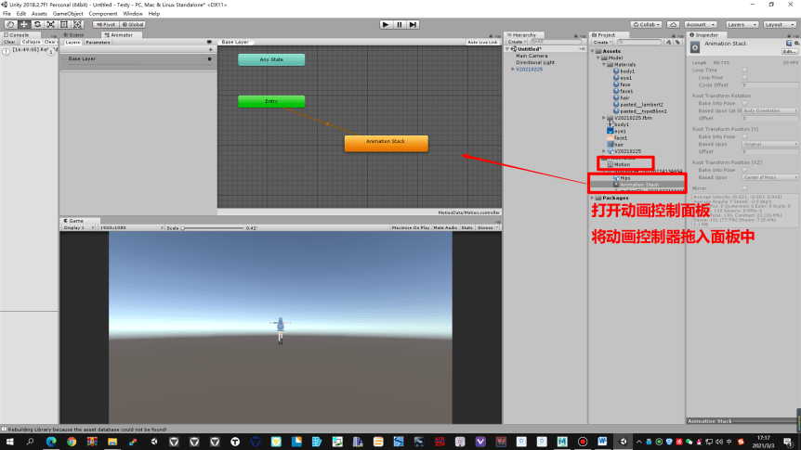The height and width of the screenshot is (450, 801).
Task: Expand the Packages folder
Action: tap(593, 198)
